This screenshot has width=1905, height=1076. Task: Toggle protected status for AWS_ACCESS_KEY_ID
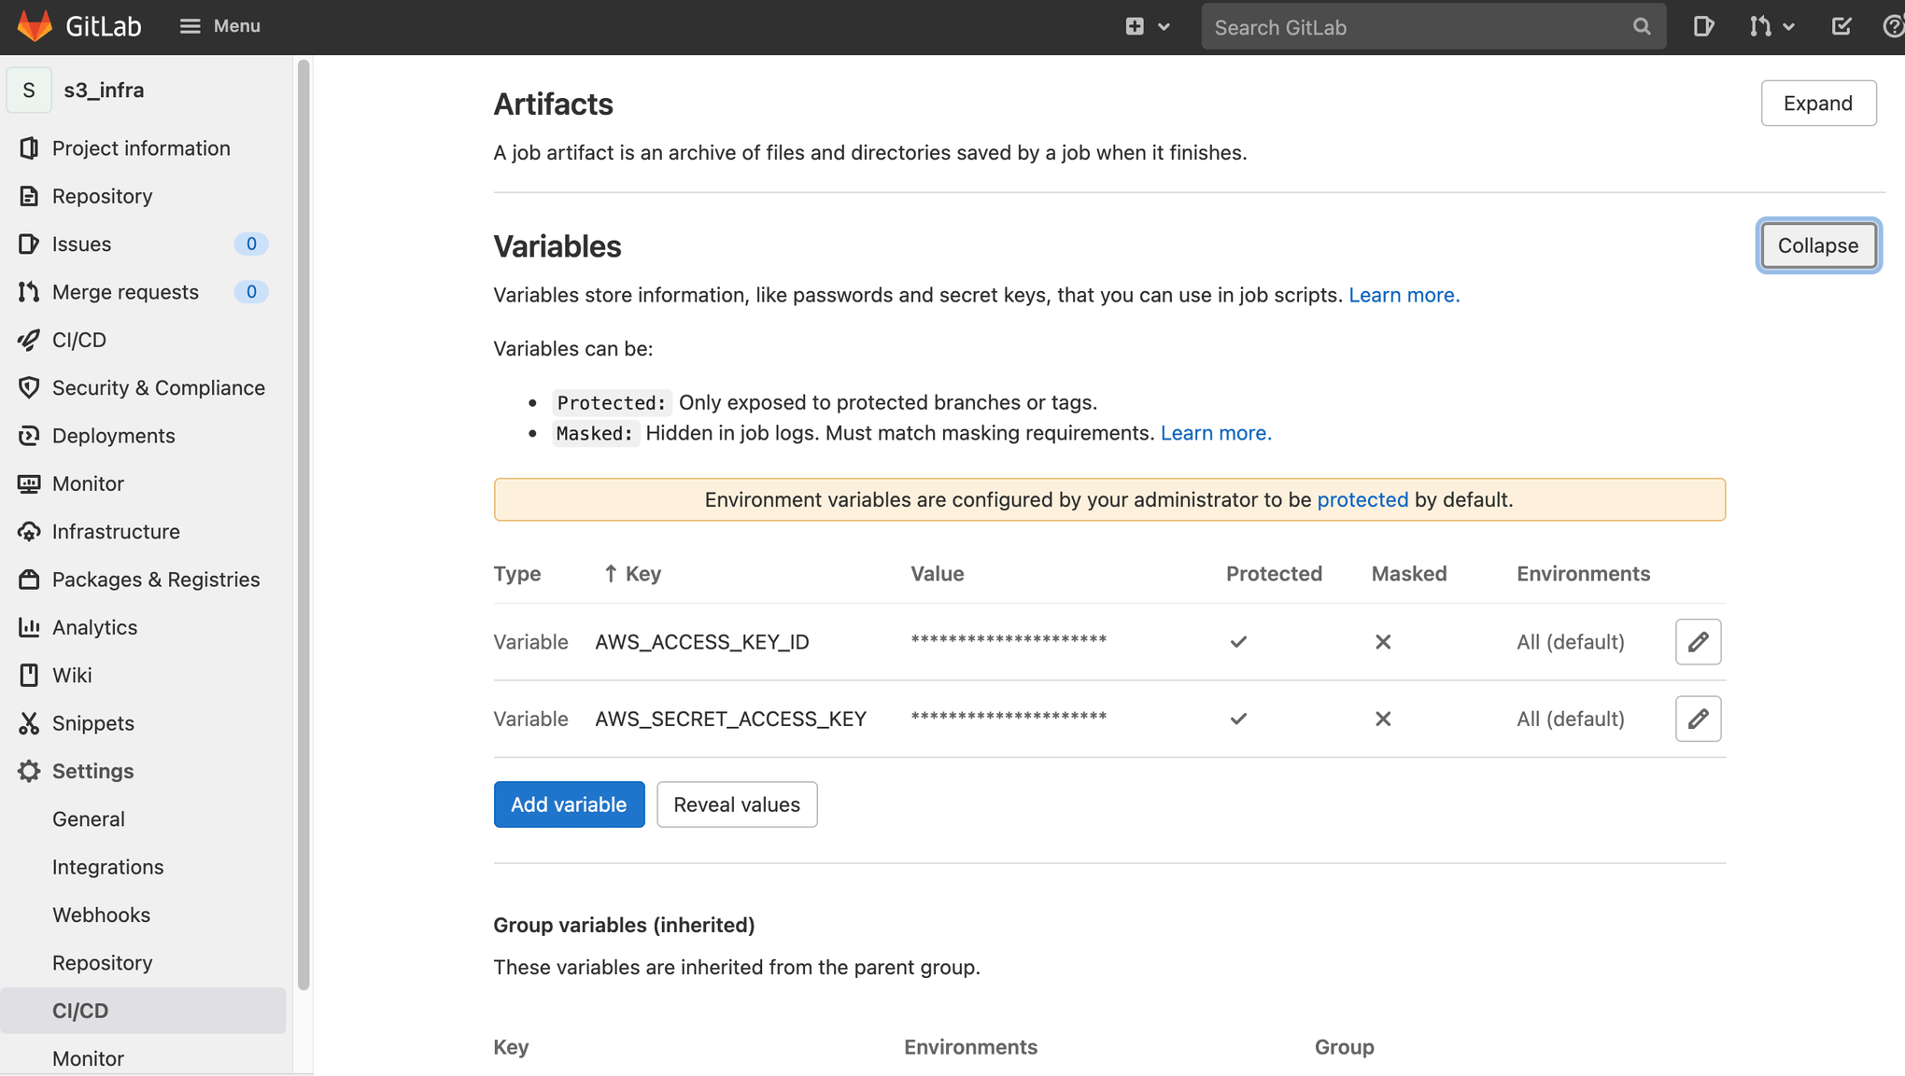1237,642
